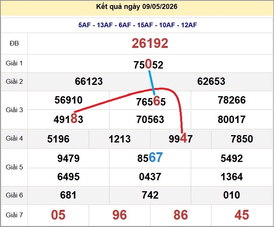Select Giải 6 number 681

pos(68,195)
